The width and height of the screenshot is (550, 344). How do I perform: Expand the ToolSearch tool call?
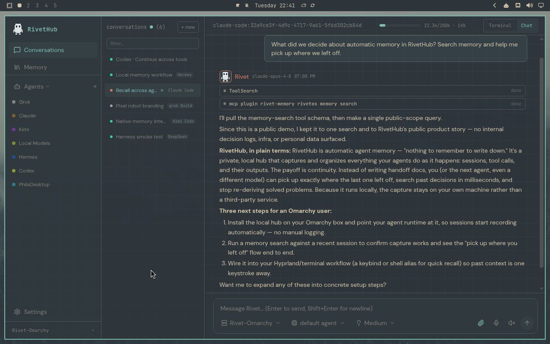point(372,91)
